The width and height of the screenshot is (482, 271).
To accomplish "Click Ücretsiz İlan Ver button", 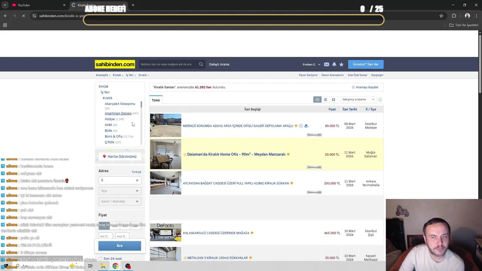I will tap(366, 64).
